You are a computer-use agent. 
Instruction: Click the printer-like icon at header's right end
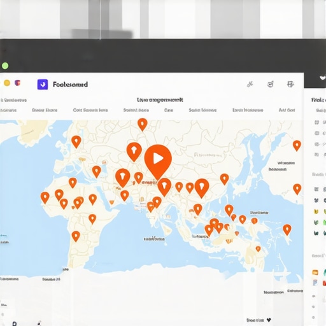(290, 84)
